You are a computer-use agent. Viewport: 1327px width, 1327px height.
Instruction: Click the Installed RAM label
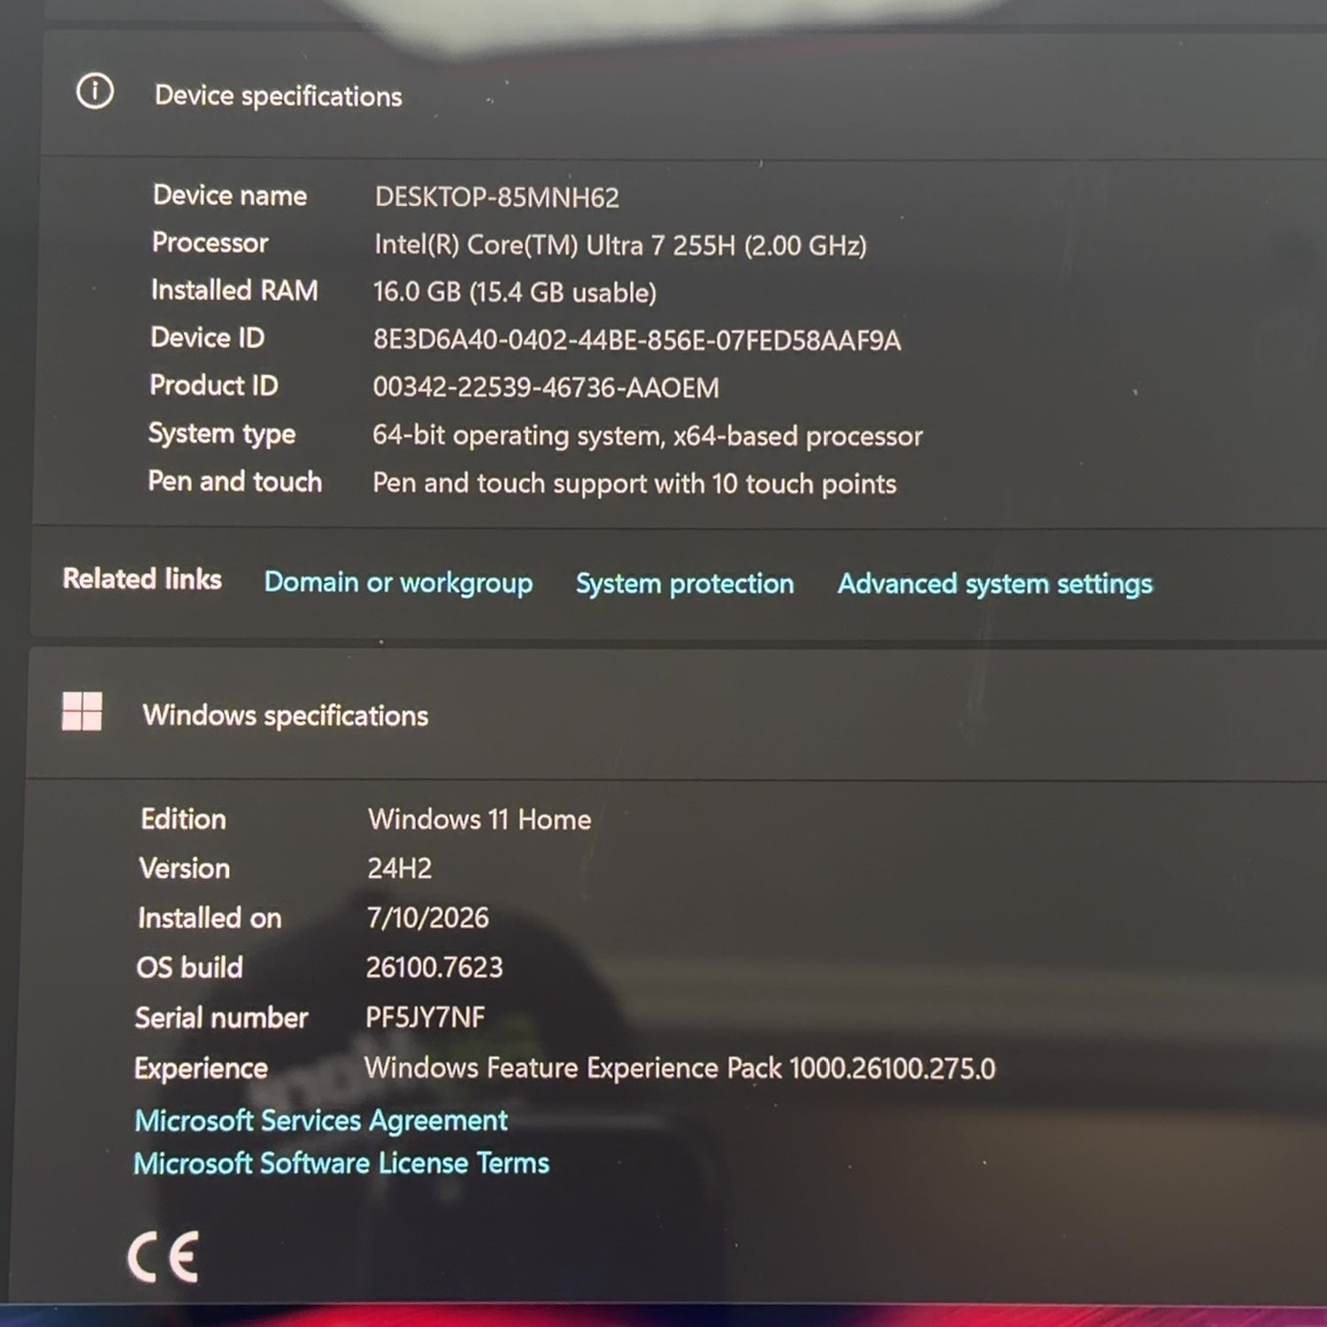pos(234,290)
